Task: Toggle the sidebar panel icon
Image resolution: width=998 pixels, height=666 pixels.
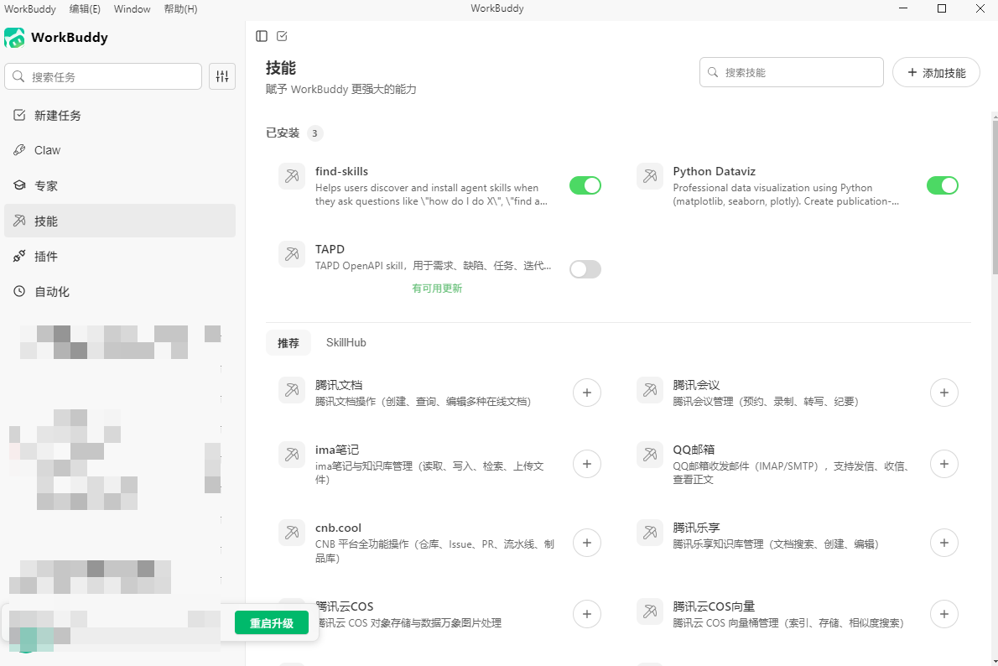Action: coord(262,36)
